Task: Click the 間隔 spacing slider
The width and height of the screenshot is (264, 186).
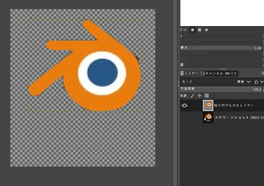Action: (221, 65)
